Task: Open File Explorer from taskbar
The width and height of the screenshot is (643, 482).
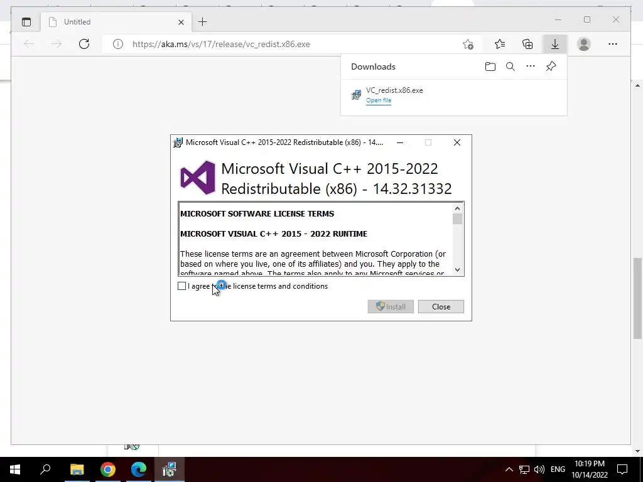Action: (x=77, y=469)
